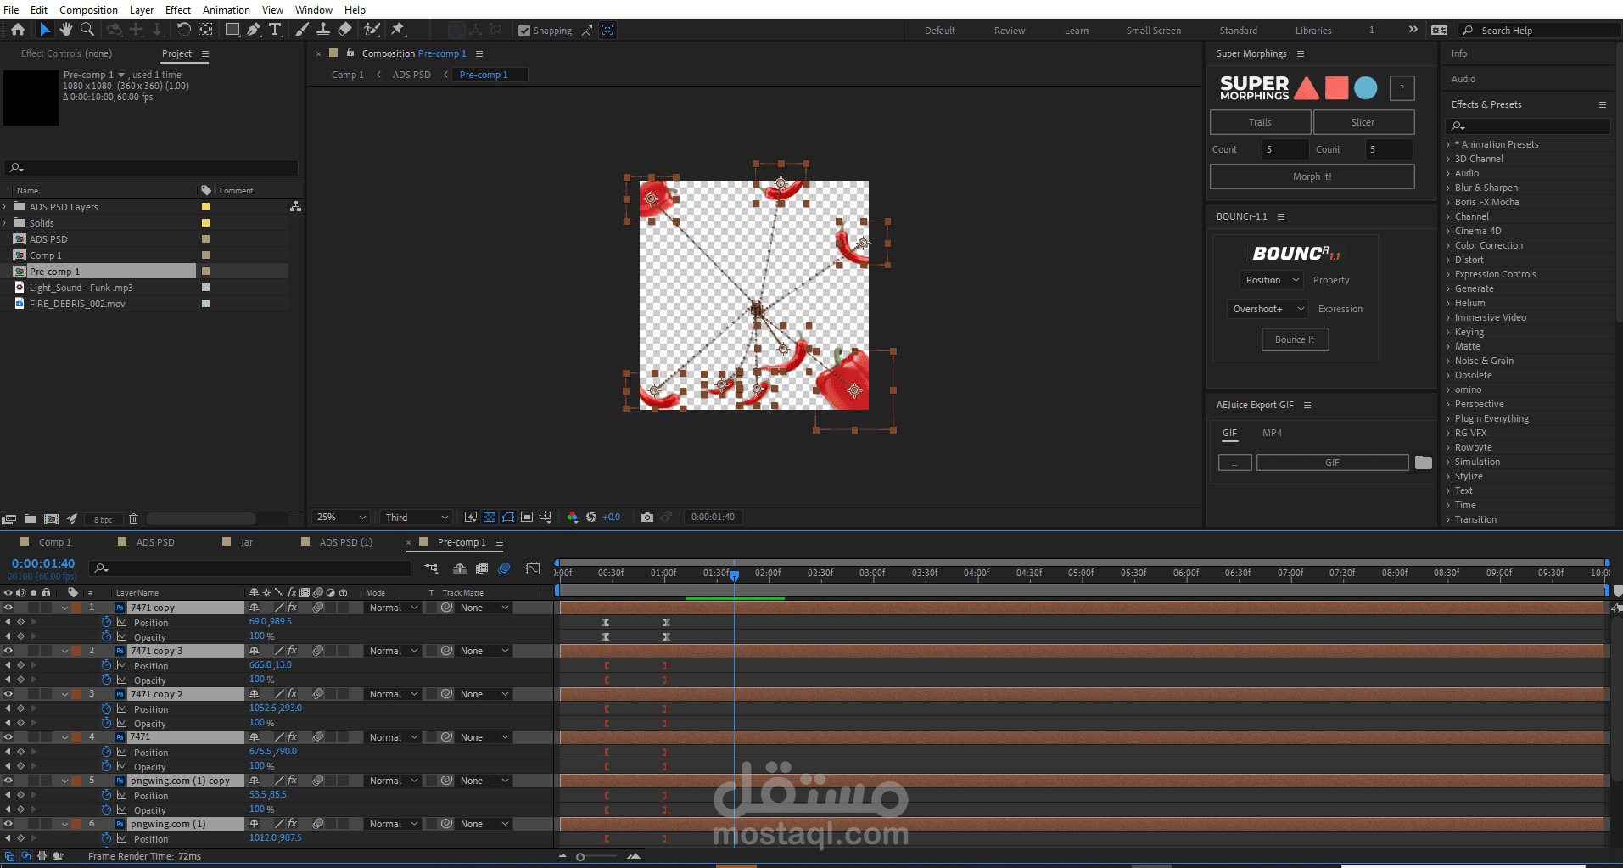
Task: Open Composition Mini-Flowchart icon in timeline
Action: tap(431, 568)
